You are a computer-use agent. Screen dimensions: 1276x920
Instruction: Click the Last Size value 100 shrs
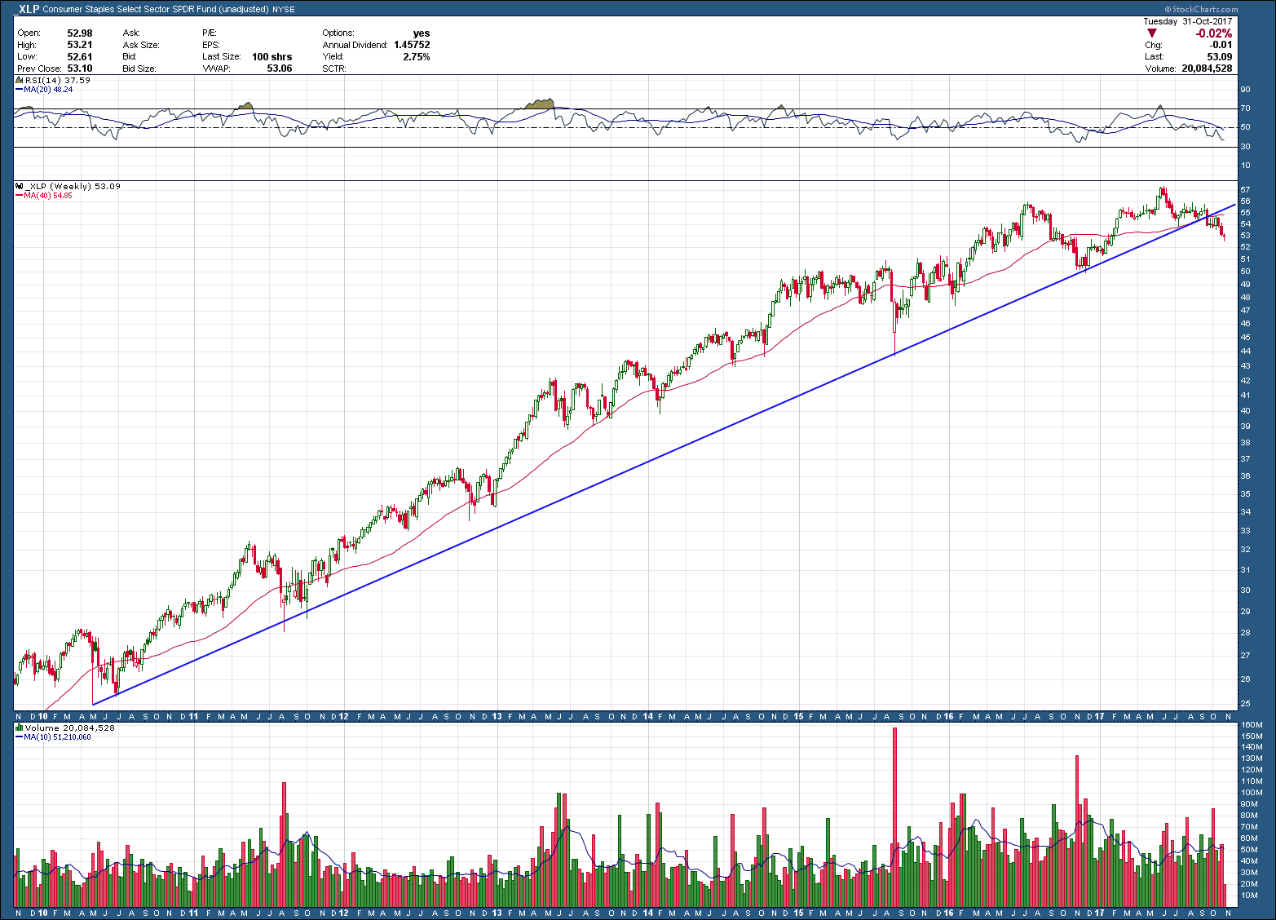pos(272,57)
